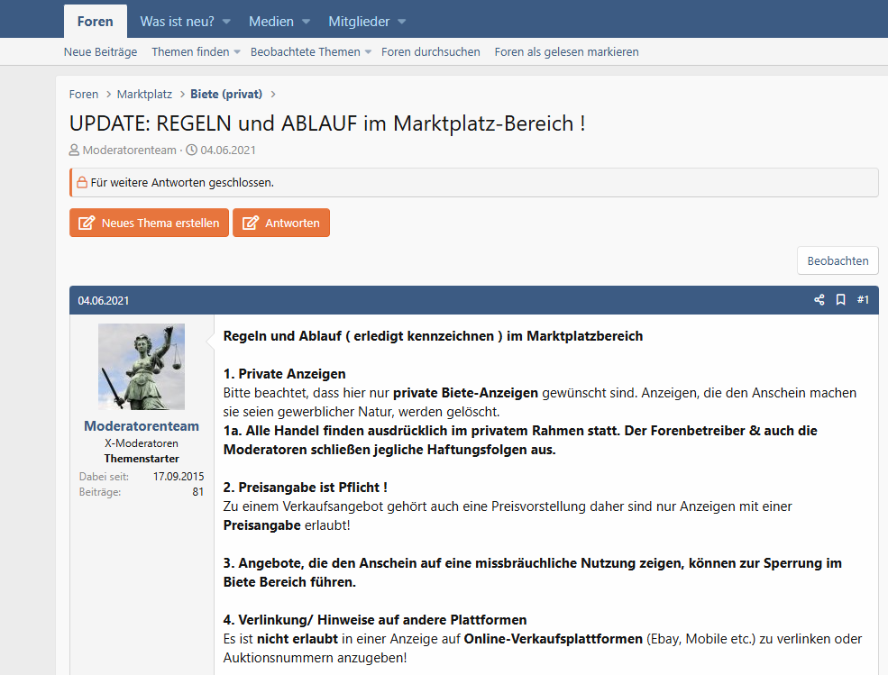Switch to the Foren tab
The height and width of the screenshot is (675, 888).
click(95, 22)
